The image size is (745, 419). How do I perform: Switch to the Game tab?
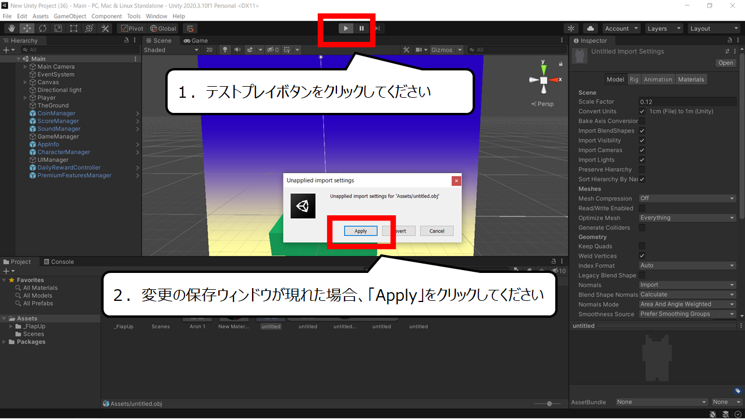tap(196, 41)
